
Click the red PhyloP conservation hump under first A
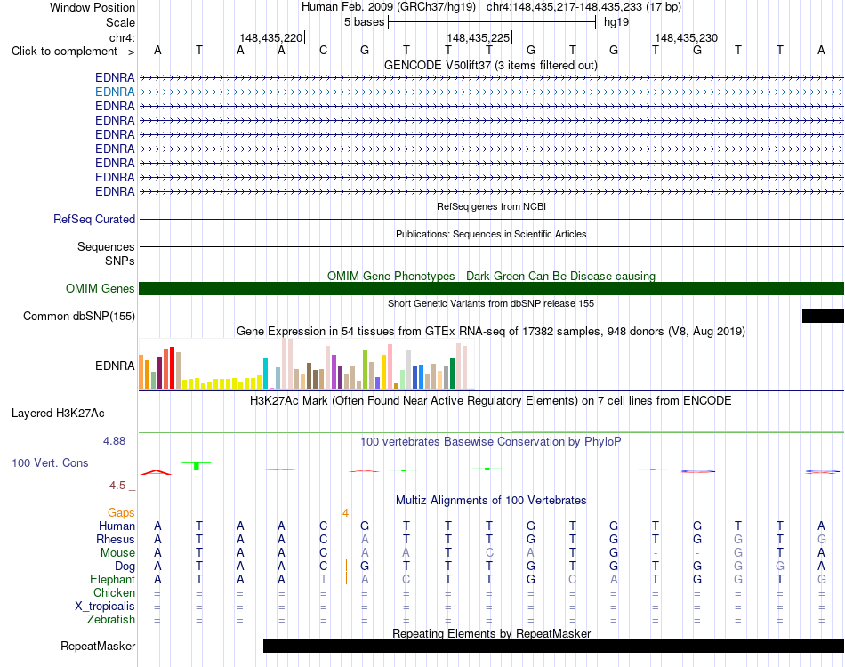coord(157,472)
